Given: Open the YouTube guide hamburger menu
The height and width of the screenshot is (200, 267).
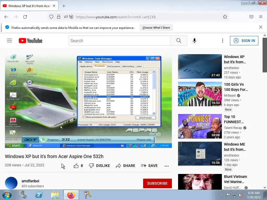Looking at the screenshot, I should [9, 41].
